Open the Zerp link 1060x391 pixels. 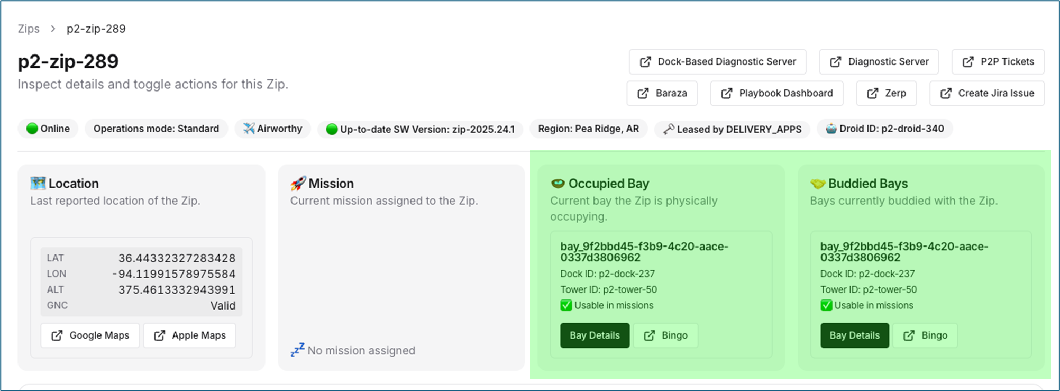(x=886, y=93)
